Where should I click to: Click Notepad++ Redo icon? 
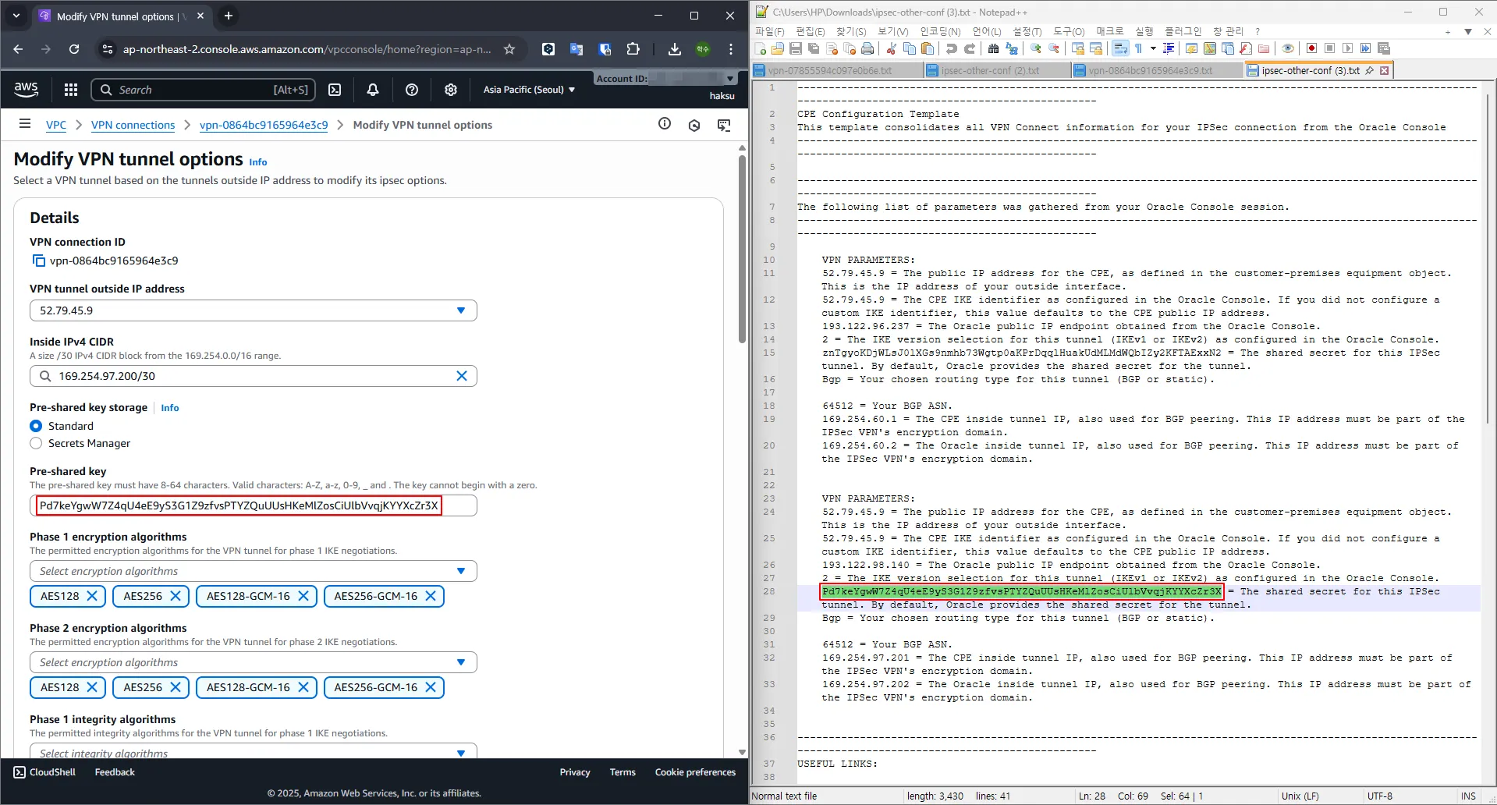click(x=970, y=48)
